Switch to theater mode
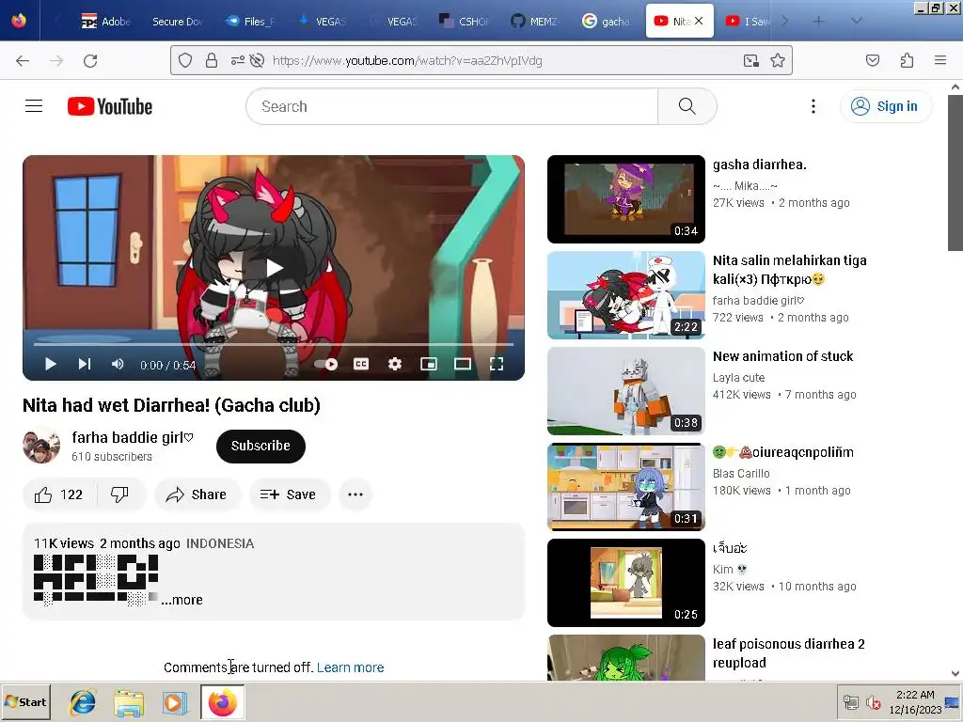Screen dimensions: 963x722 463,365
